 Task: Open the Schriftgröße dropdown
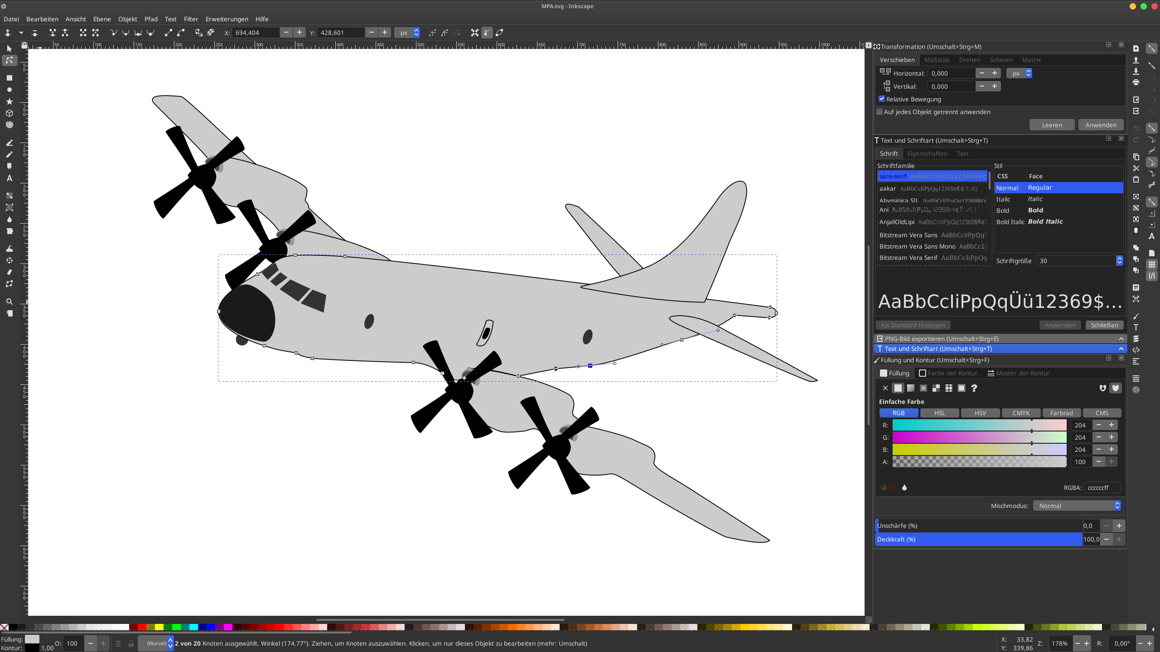click(x=1119, y=261)
